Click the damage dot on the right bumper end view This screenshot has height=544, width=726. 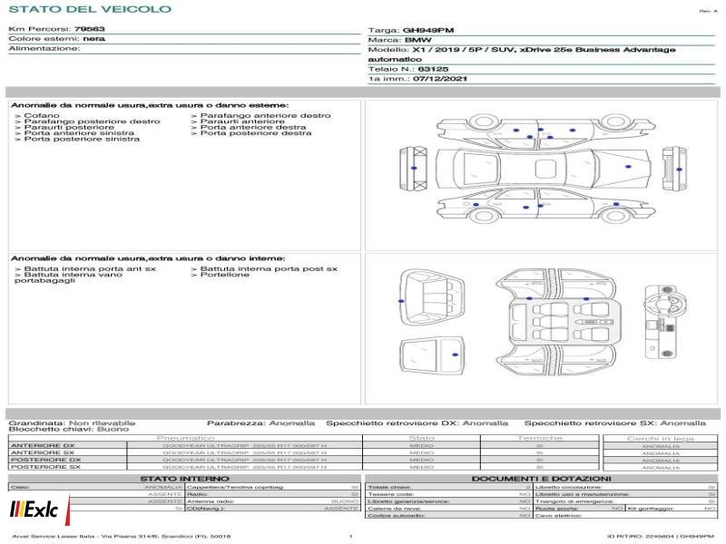pyautogui.click(x=679, y=170)
